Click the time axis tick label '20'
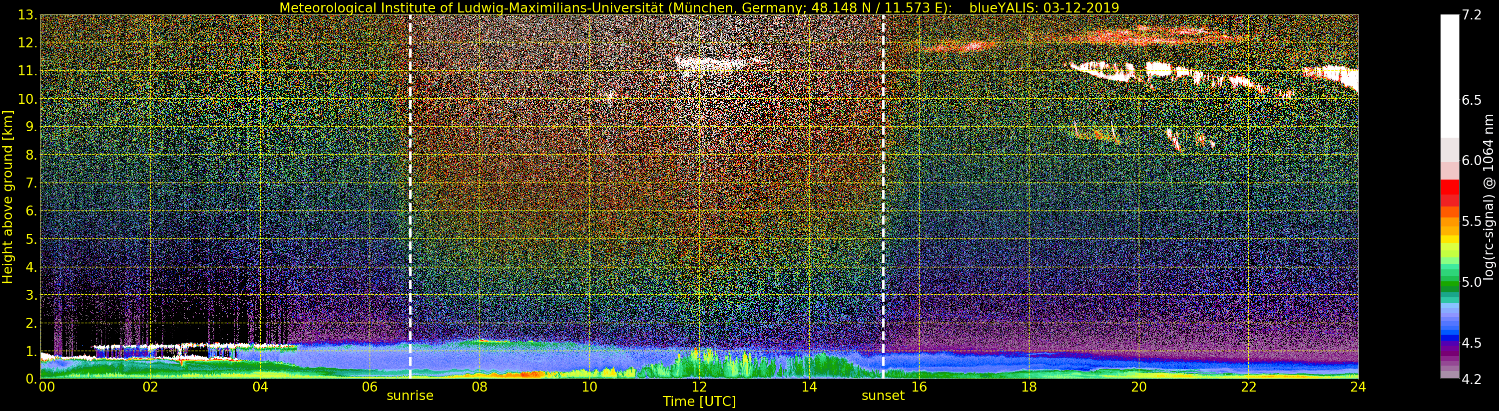 (1139, 387)
